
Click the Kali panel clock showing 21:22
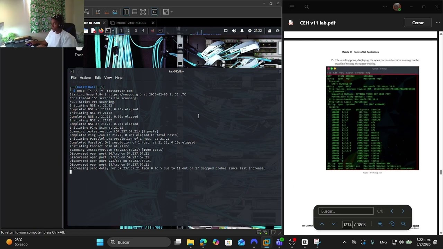click(258, 31)
